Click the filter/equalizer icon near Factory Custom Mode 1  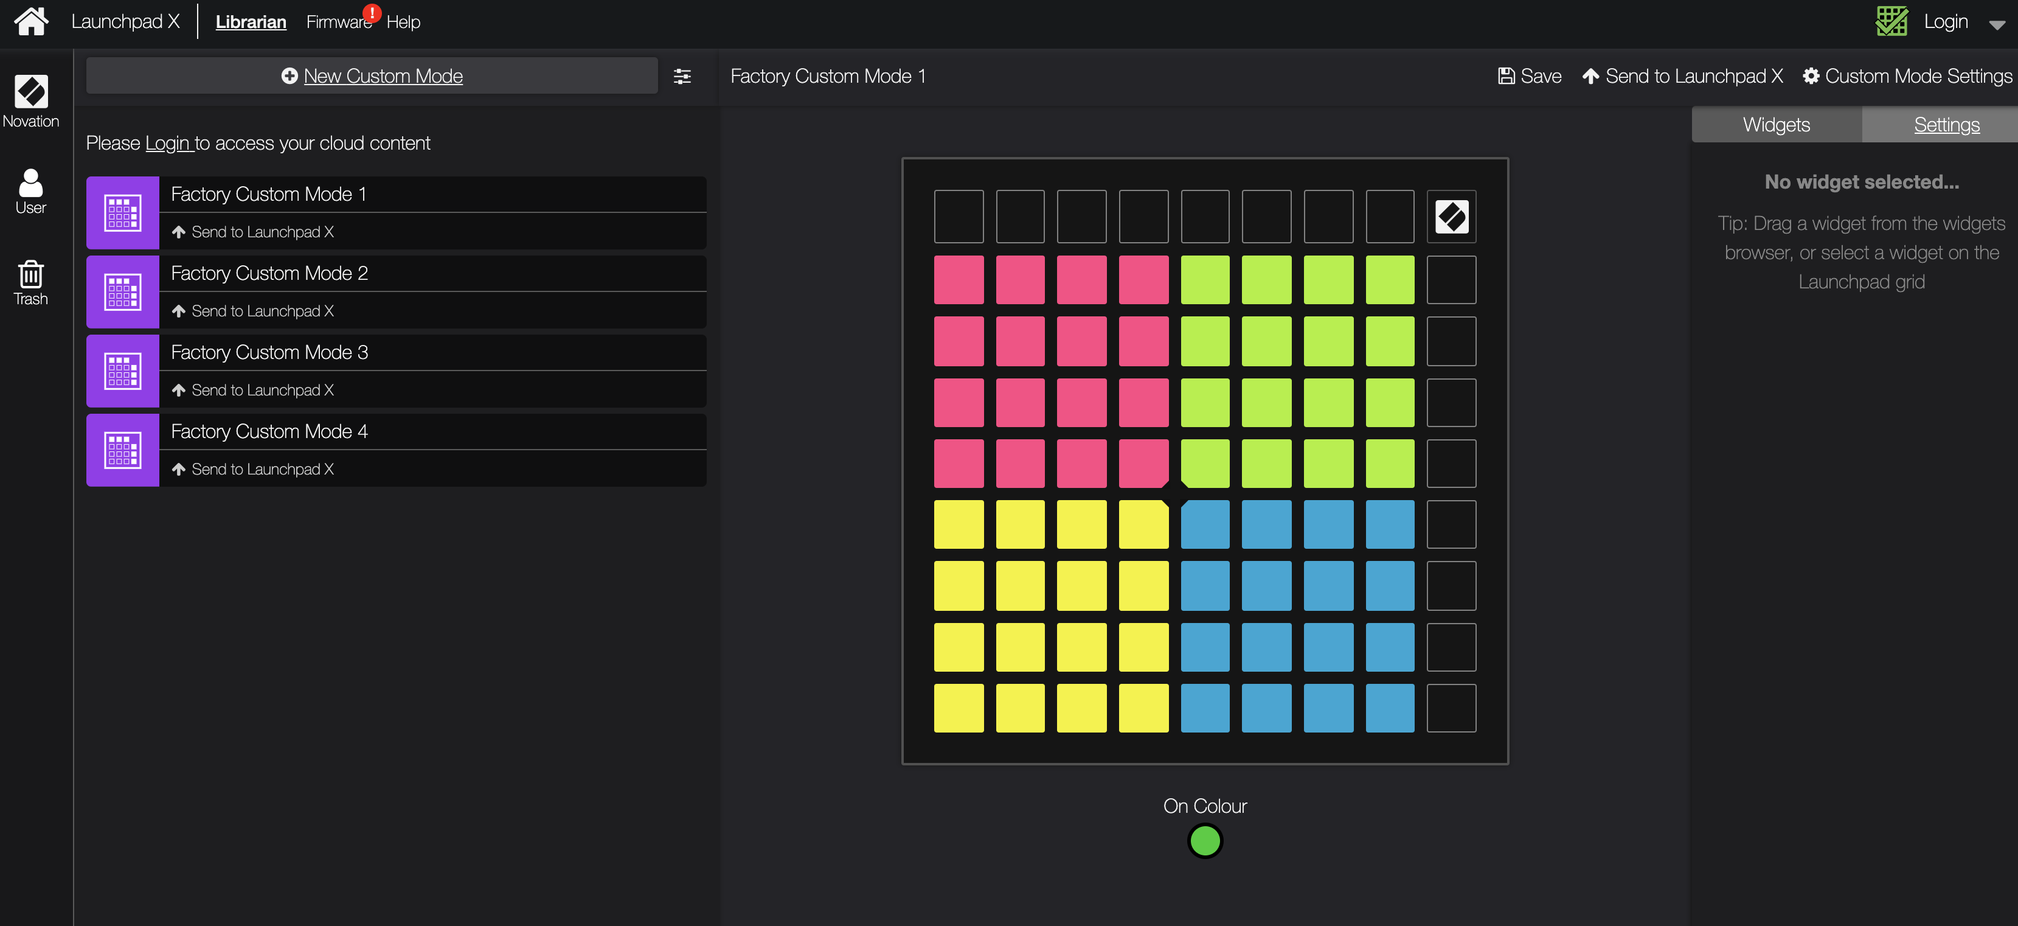[x=682, y=76]
